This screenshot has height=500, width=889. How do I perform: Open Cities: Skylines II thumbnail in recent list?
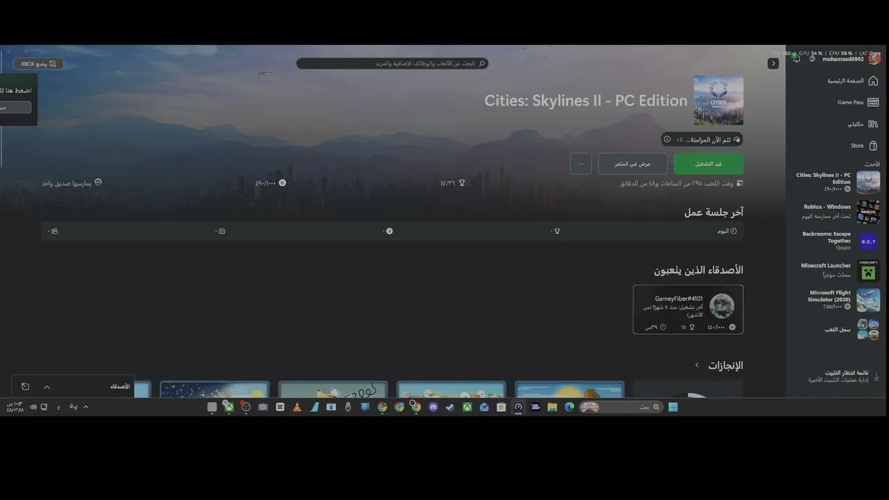[x=868, y=182]
